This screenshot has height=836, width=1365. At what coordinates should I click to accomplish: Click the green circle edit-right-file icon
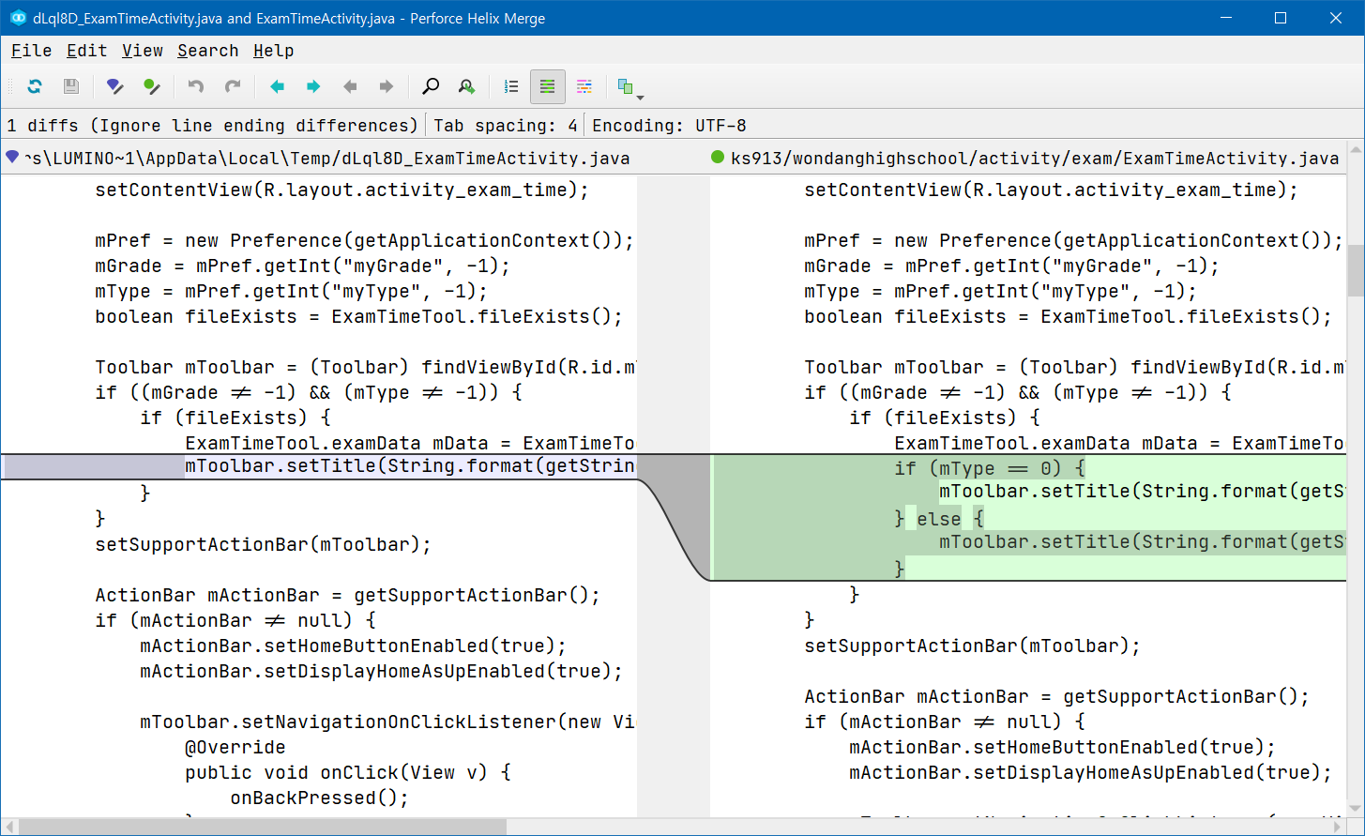[x=151, y=86]
